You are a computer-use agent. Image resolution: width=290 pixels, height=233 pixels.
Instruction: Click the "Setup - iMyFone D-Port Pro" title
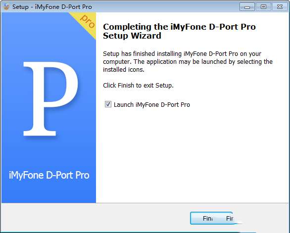[x=52, y=7]
